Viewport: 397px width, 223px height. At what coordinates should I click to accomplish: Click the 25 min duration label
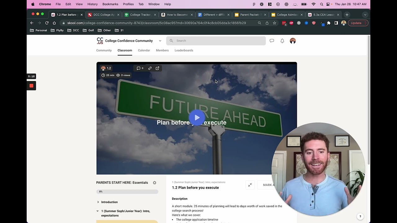click(108, 75)
